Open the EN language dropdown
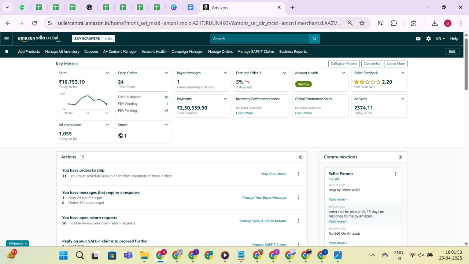 click(440, 38)
